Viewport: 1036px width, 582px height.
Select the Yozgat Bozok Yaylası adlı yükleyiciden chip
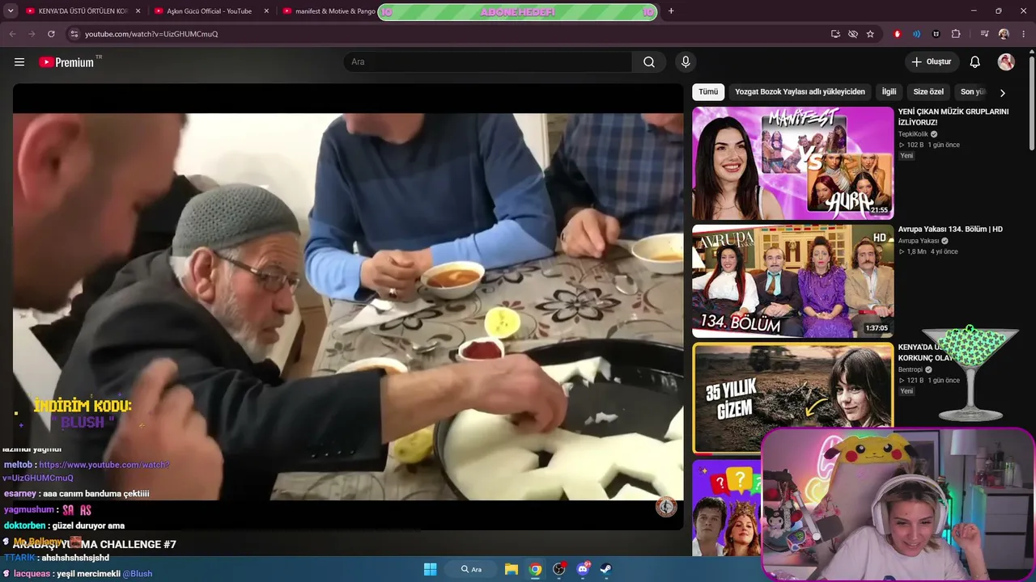[x=800, y=92]
